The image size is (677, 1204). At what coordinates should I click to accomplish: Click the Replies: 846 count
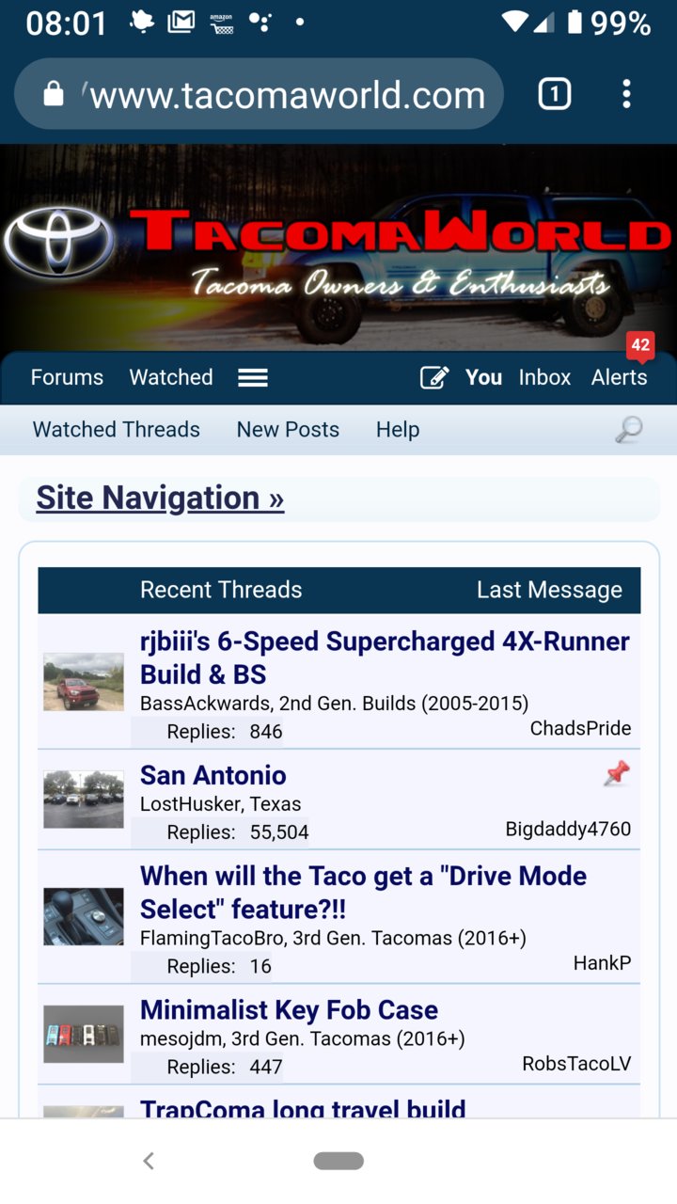click(224, 732)
